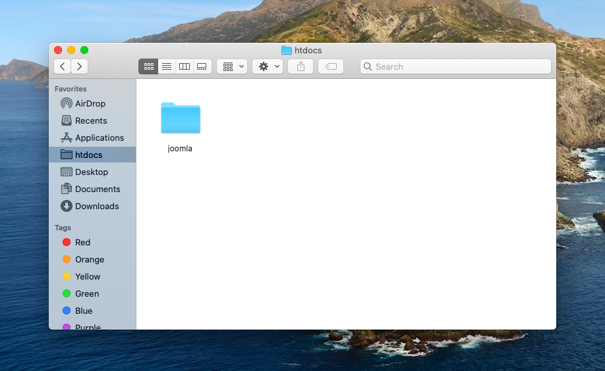This screenshot has height=371, width=605.
Task: Filter by the Yellow tag
Action: click(93, 277)
